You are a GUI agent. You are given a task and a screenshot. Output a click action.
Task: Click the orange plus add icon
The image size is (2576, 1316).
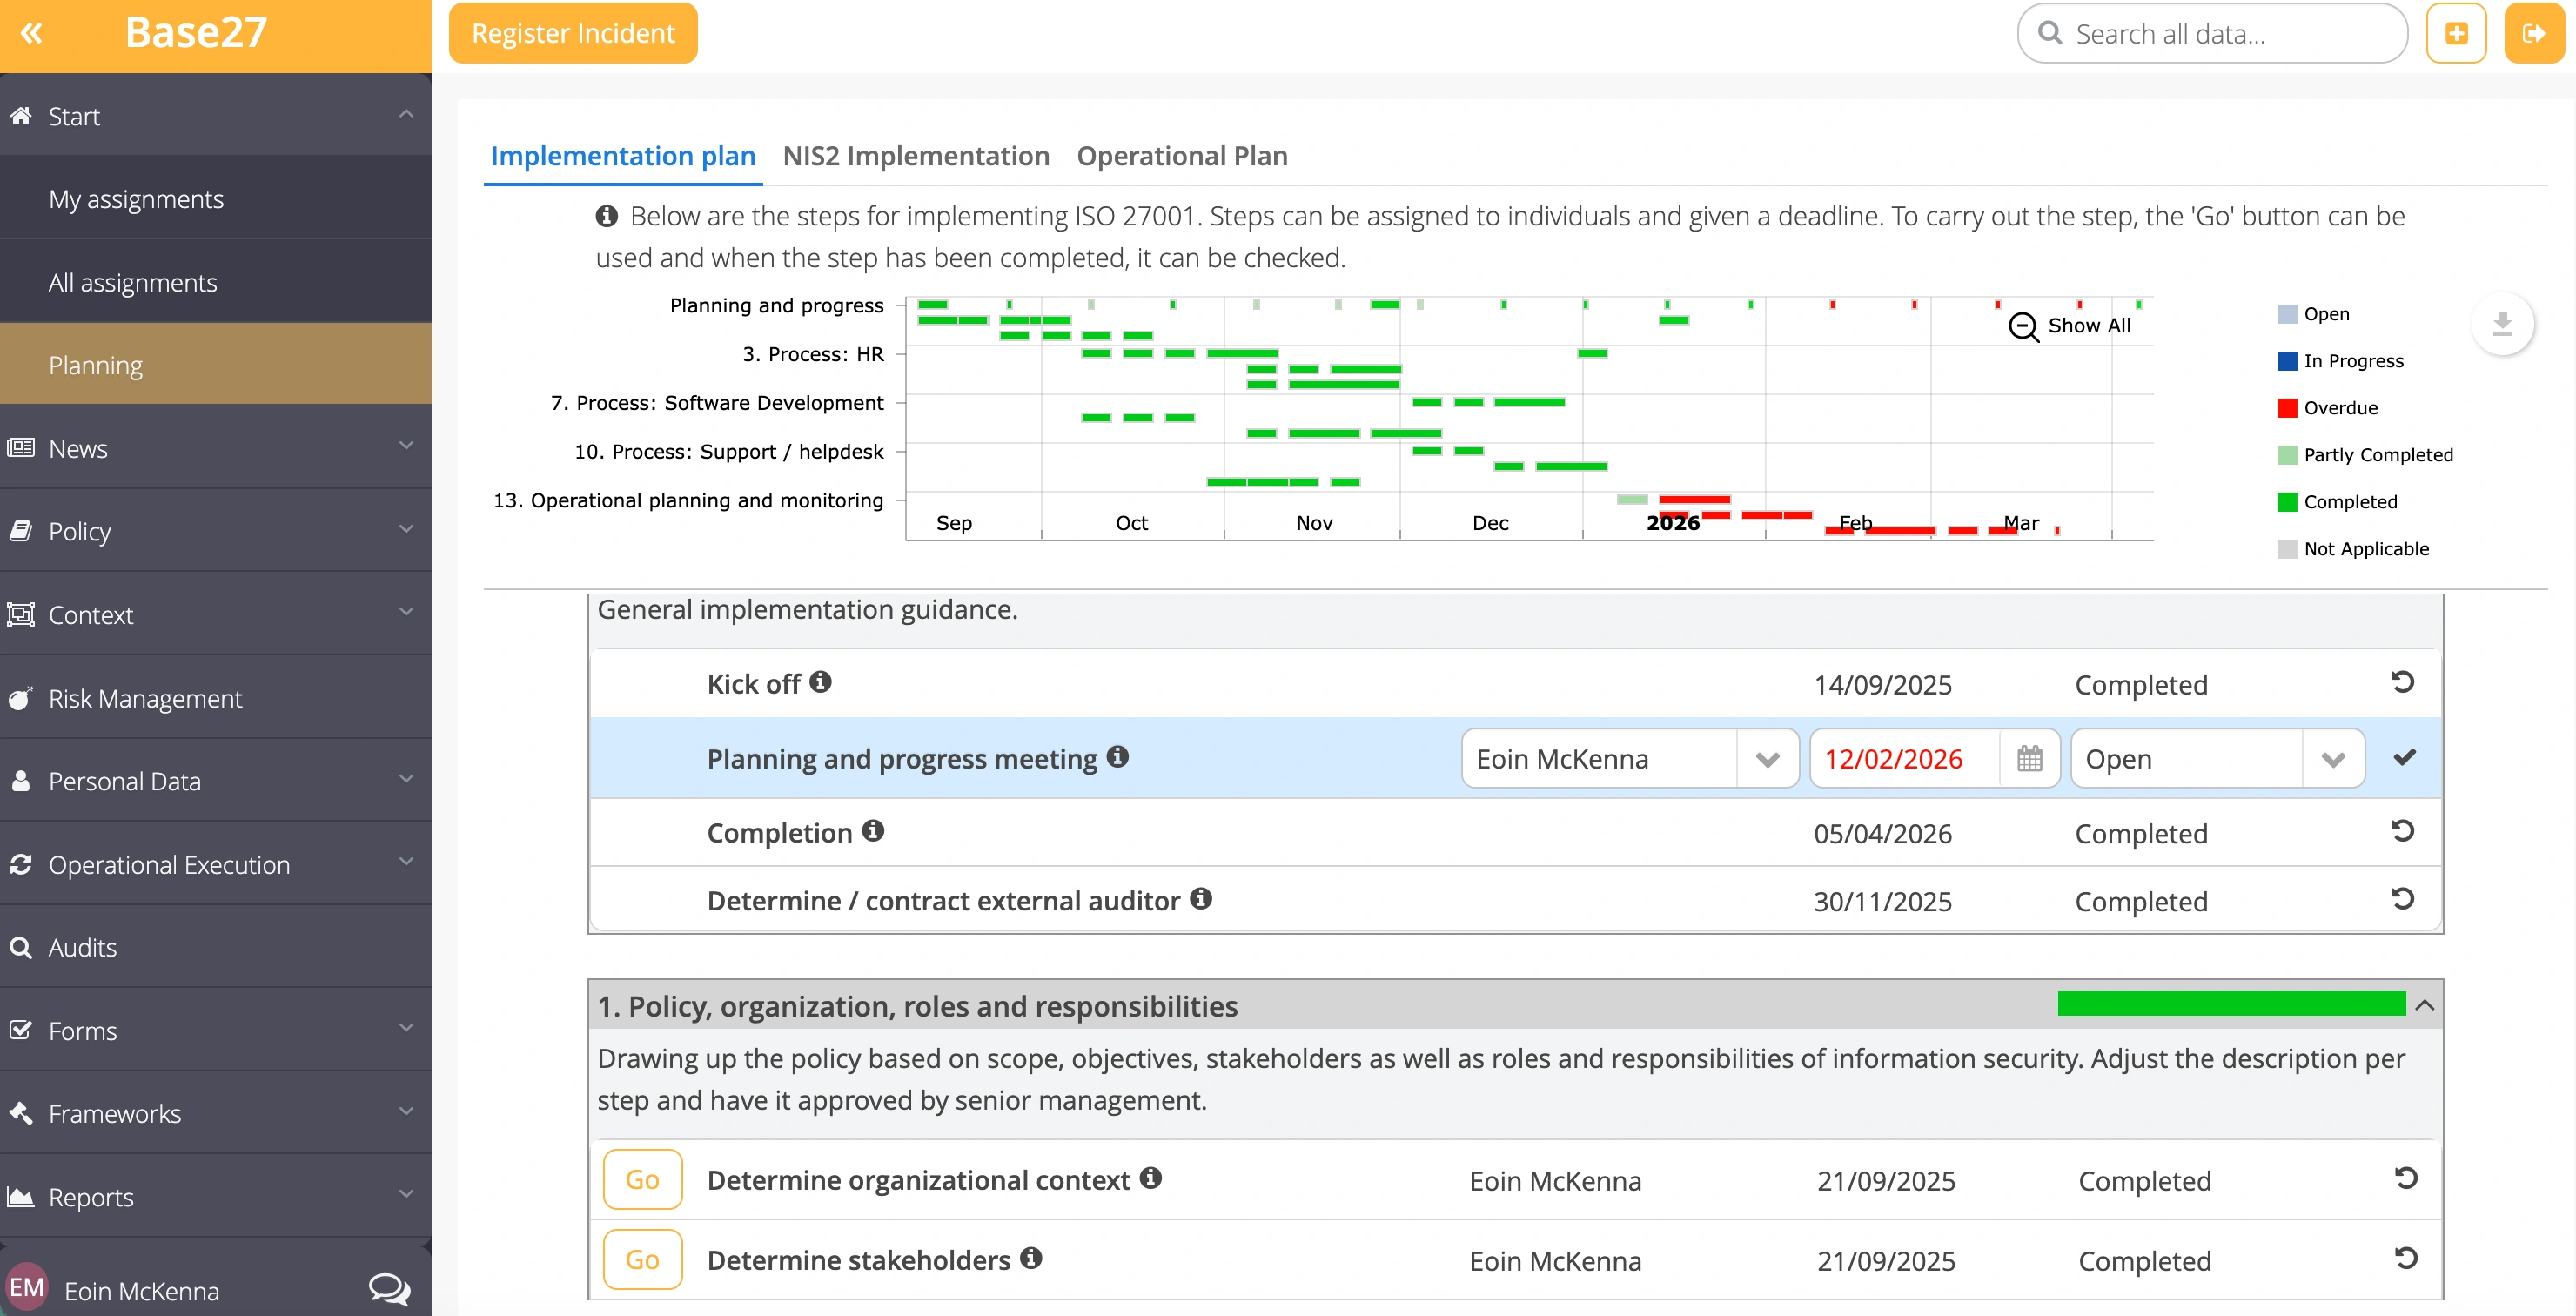tap(2456, 33)
